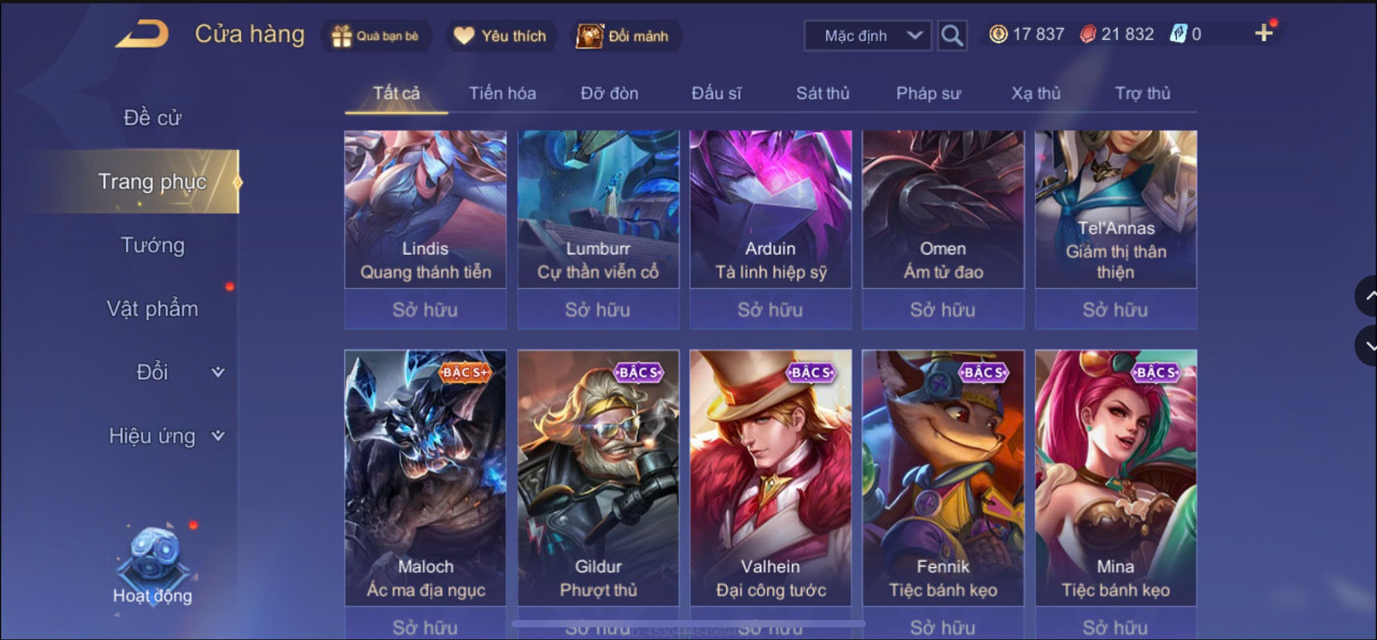The image size is (1377, 640).
Task: Select the Maloch Ác ma địa ngục skin card
Action: (x=425, y=478)
